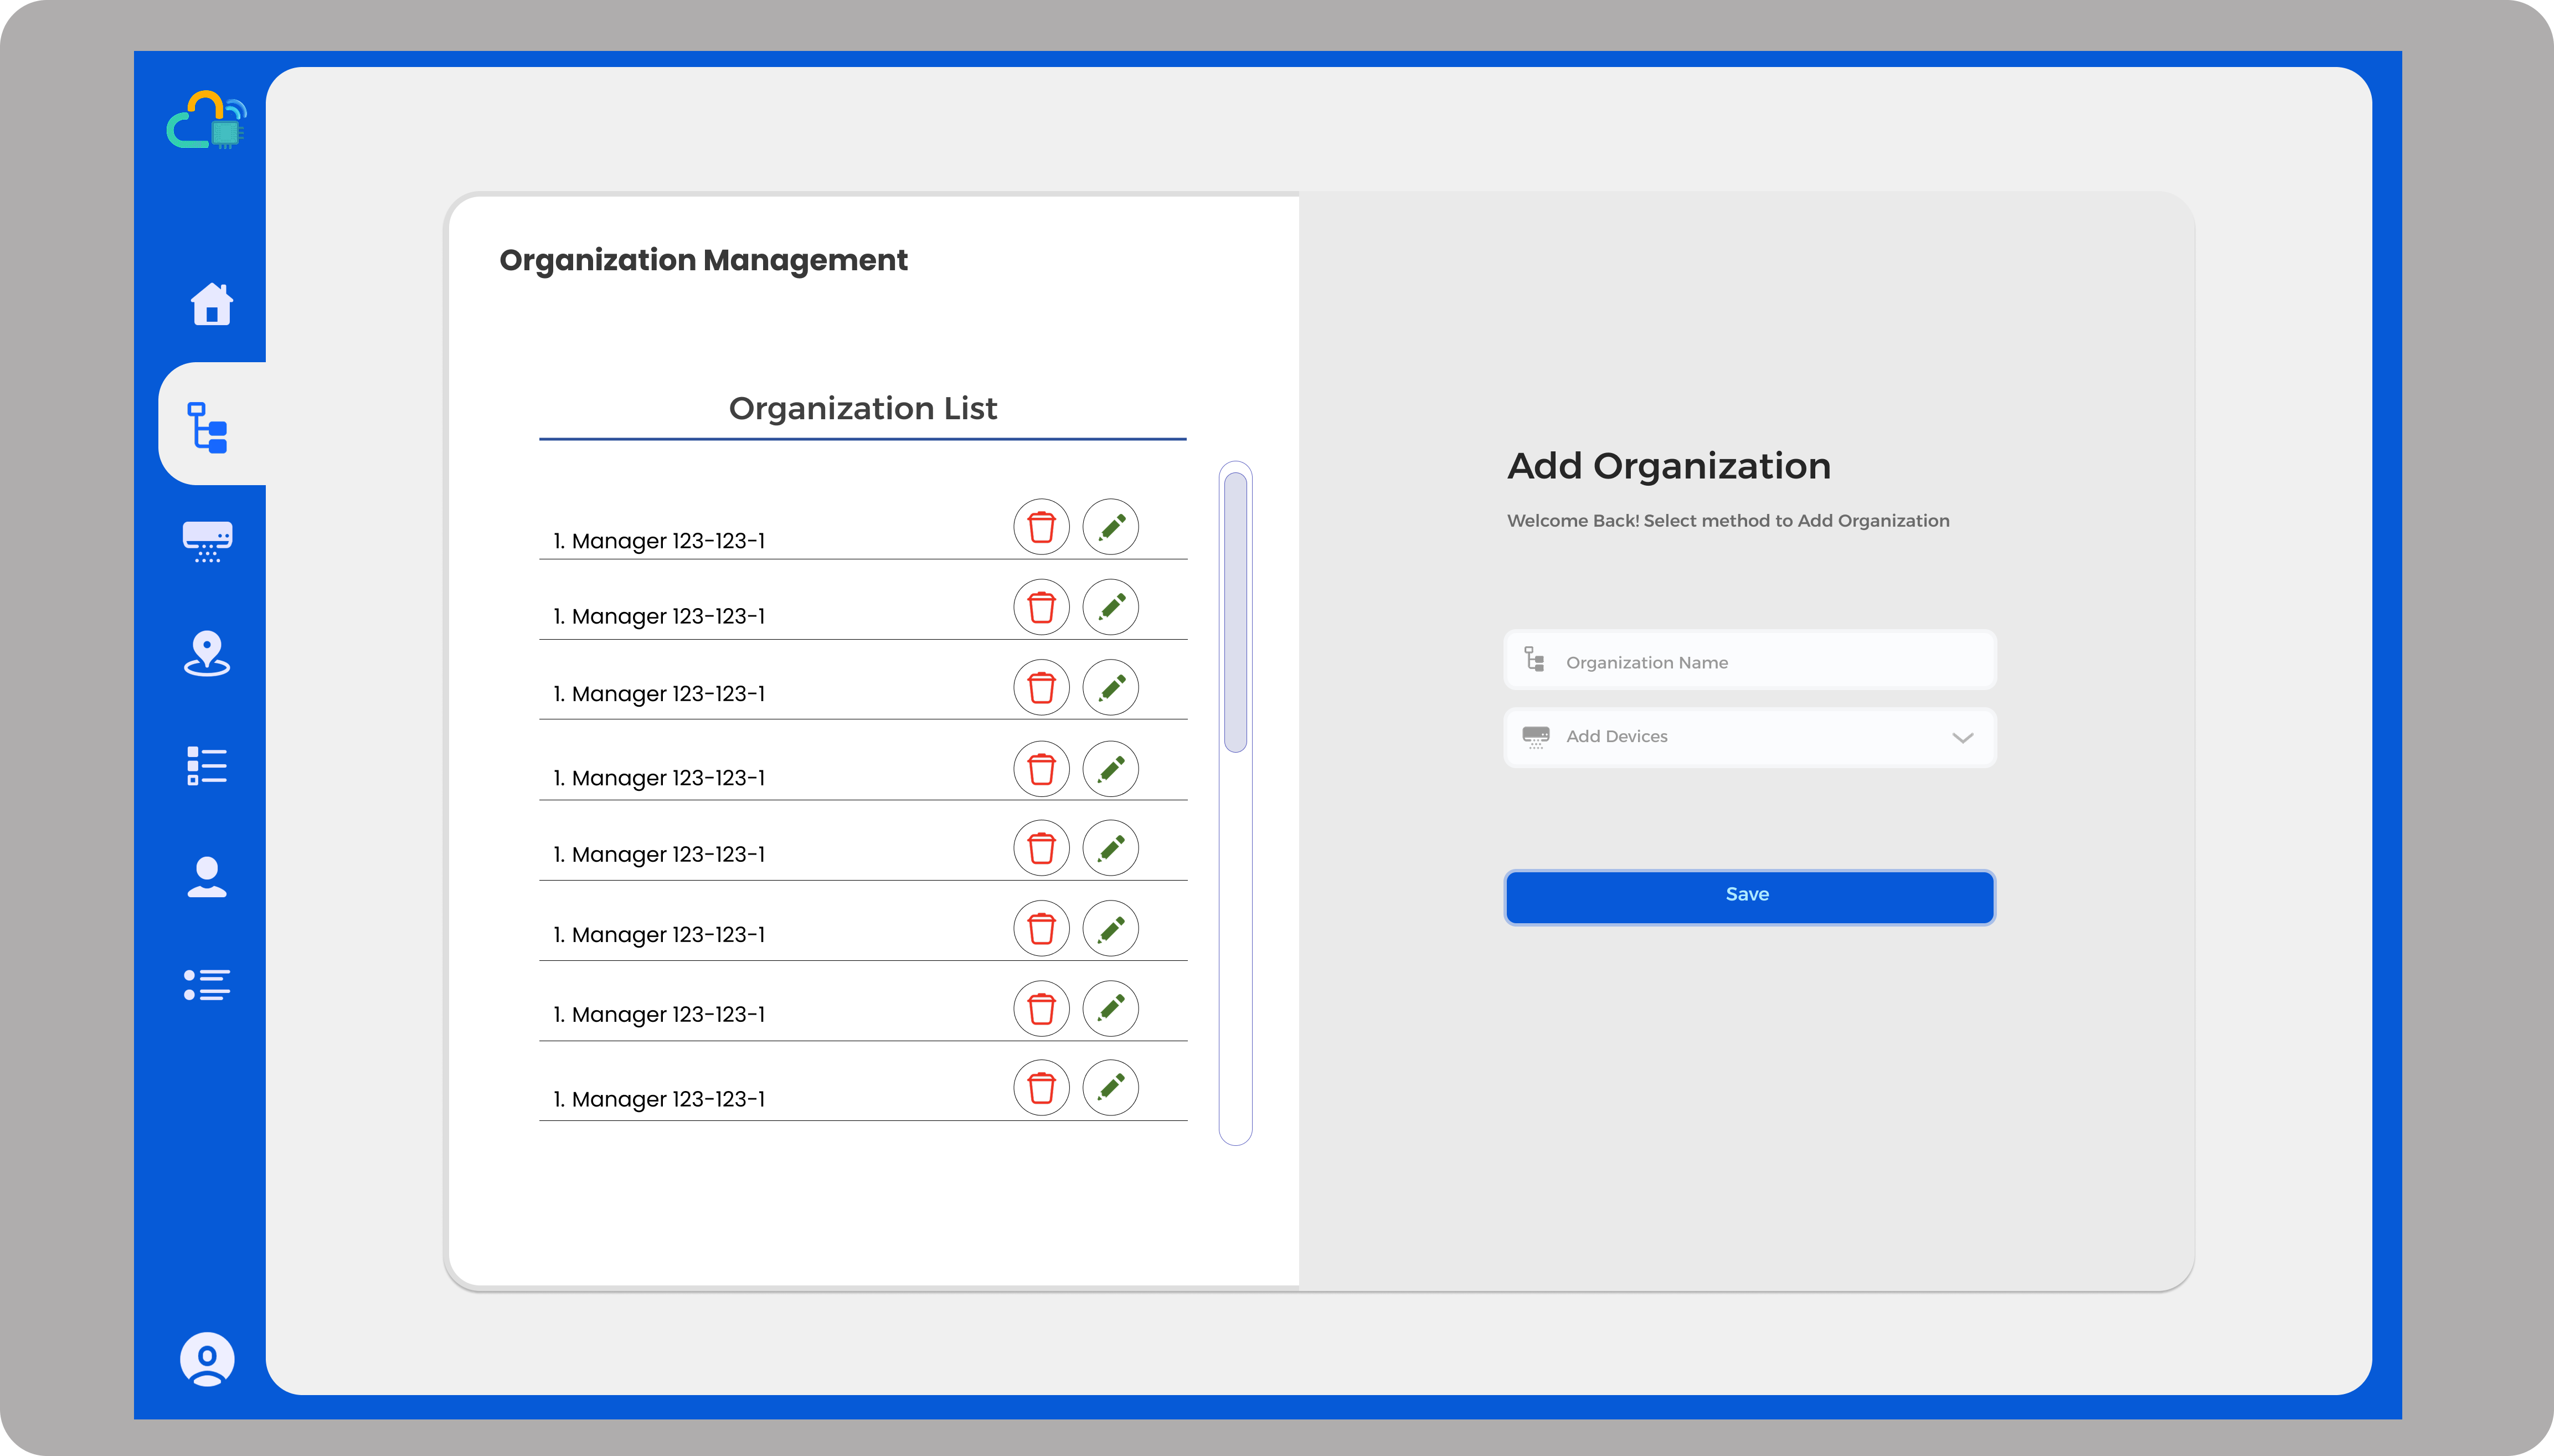
Task: Click the account avatar at sidebar bottom
Action: click(x=207, y=1359)
